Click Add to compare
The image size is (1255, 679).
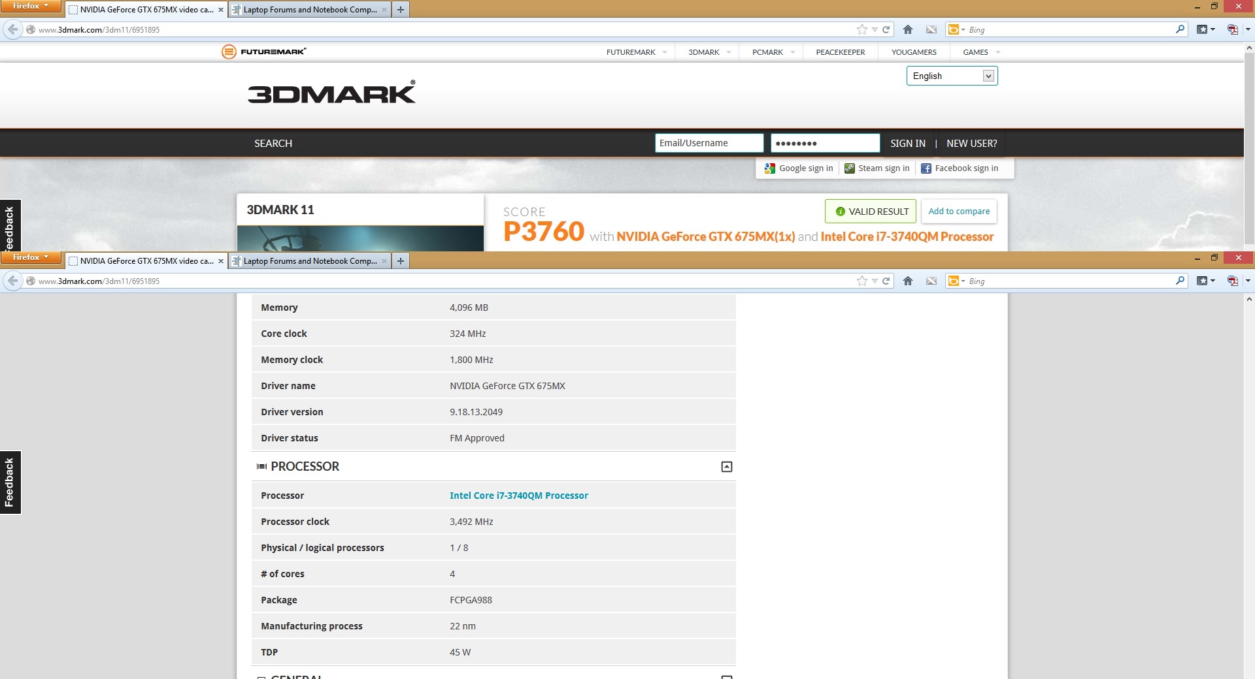click(x=959, y=212)
